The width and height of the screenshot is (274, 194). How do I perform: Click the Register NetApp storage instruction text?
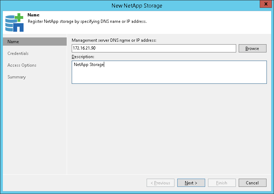tap(87, 21)
